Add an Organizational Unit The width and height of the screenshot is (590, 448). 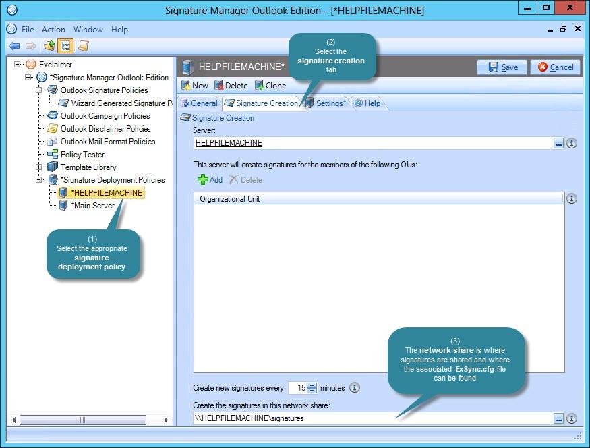tap(210, 180)
